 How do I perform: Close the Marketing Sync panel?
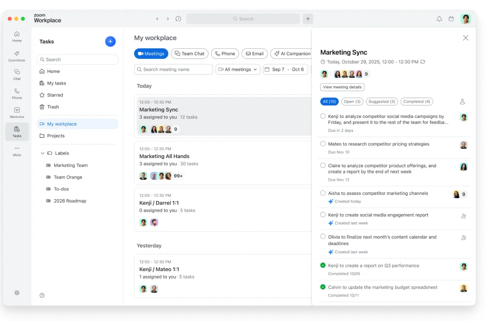pos(466,38)
